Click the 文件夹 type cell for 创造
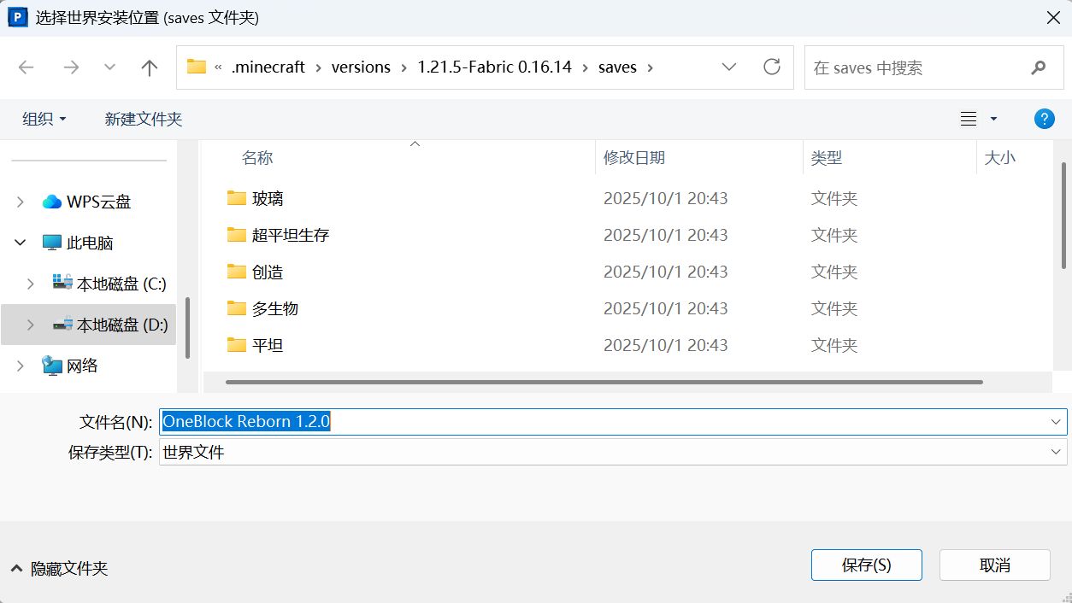Screen dimensions: 1072x603 834,272
